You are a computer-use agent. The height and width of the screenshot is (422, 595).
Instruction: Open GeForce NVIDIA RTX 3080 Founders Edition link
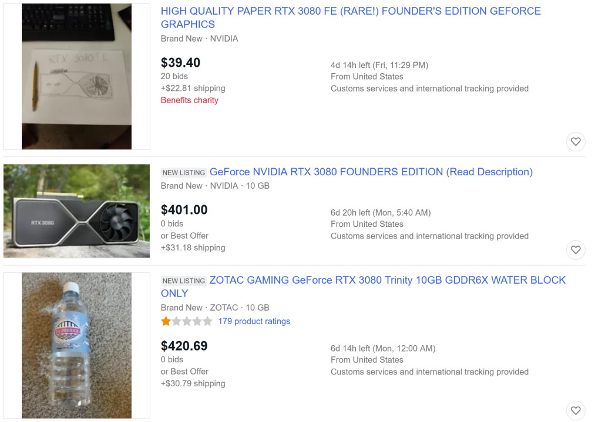click(x=371, y=172)
